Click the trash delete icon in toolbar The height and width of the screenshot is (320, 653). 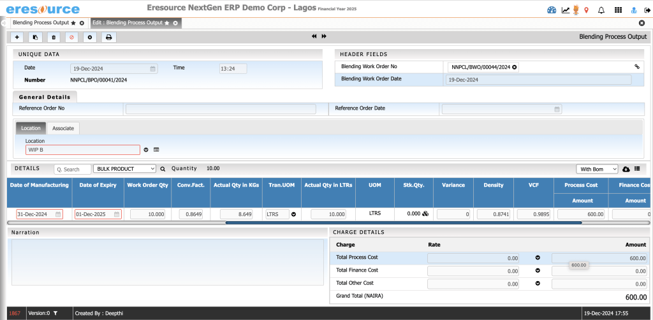coord(54,38)
